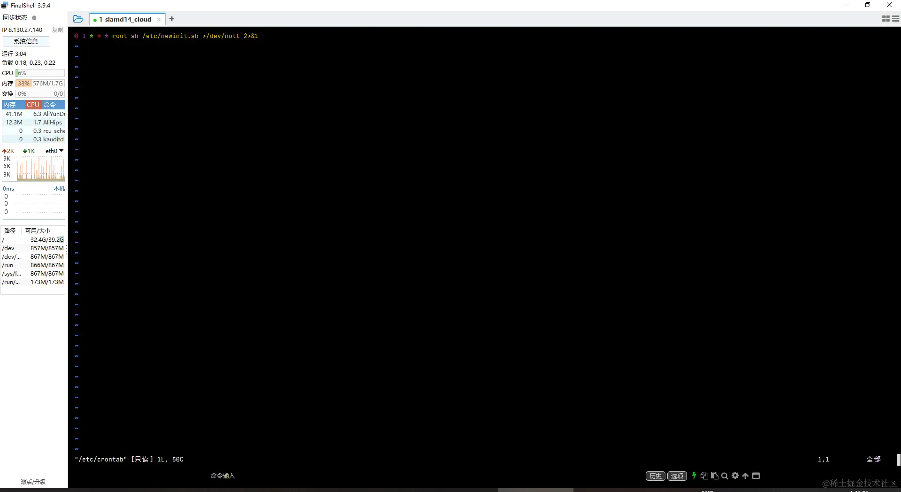Click the CPU 6% usage bar
Viewport: 901px width, 492px height.
pyautogui.click(x=40, y=73)
